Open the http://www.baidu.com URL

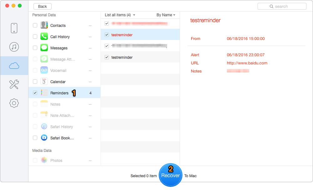(247, 63)
